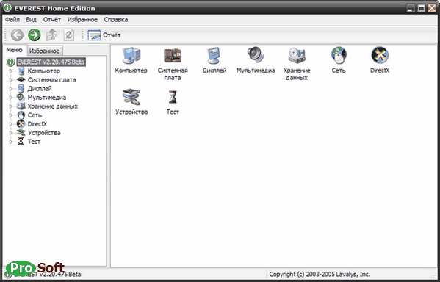The width and height of the screenshot is (440, 282).
Task: Select the Хранение данных icon in the tree
Action: [21, 106]
